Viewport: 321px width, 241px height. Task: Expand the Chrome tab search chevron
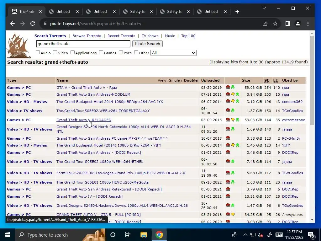264,8
